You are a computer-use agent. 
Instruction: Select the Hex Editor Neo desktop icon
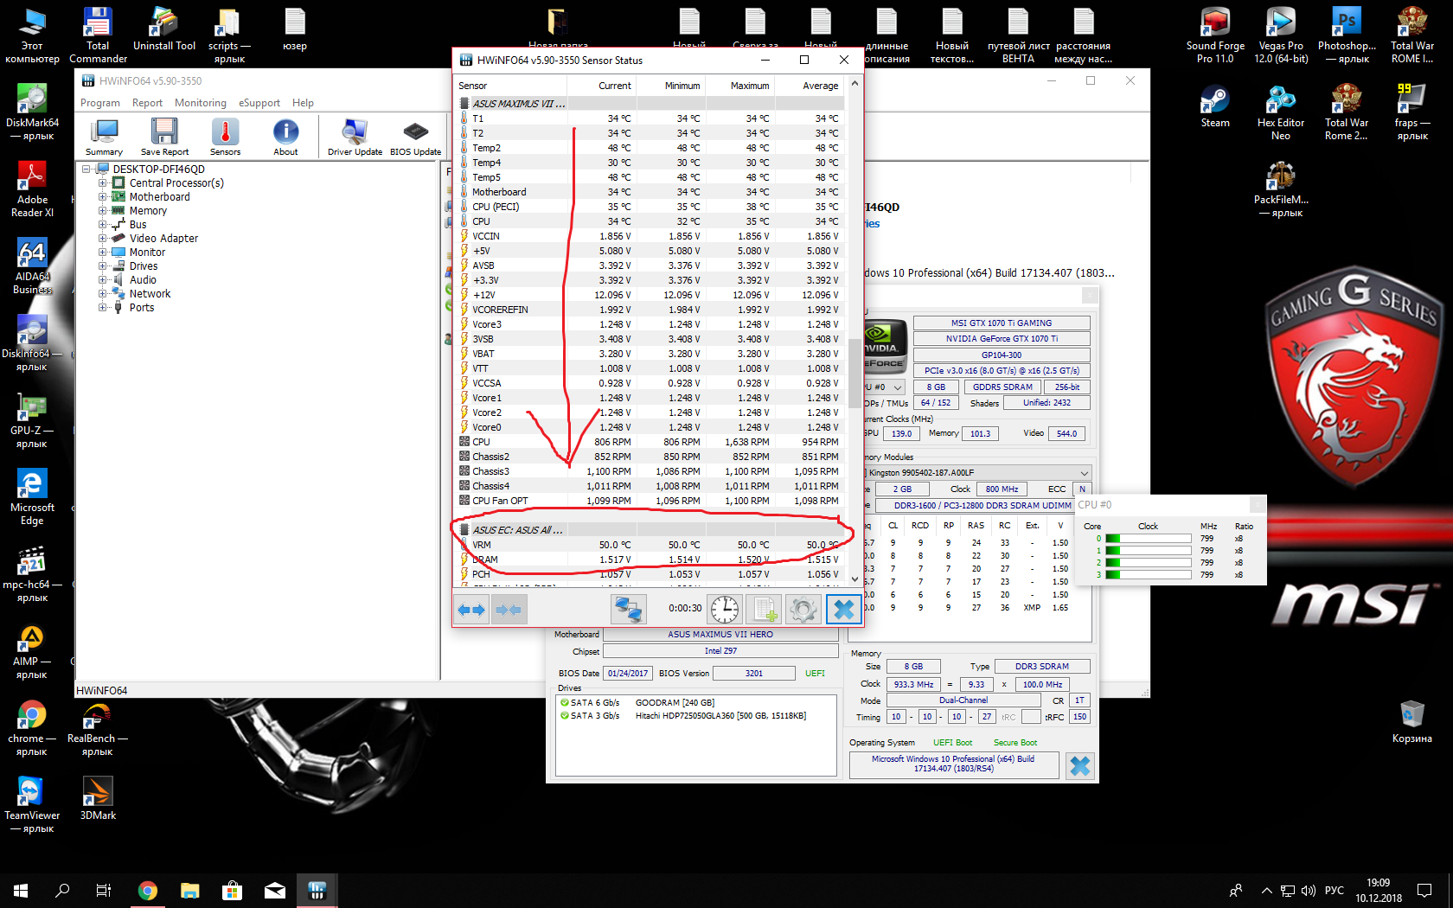(x=1281, y=112)
